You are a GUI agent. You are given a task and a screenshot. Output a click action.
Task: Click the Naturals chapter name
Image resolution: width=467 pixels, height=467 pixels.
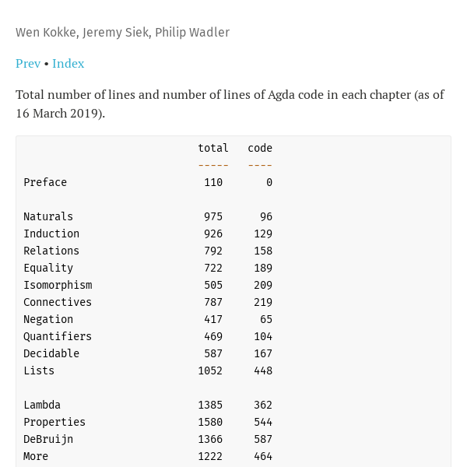pyautogui.click(x=48, y=216)
